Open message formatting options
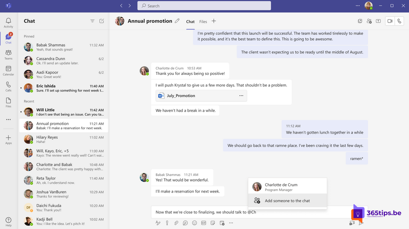Screen dimensions: 409x229 click(158, 223)
